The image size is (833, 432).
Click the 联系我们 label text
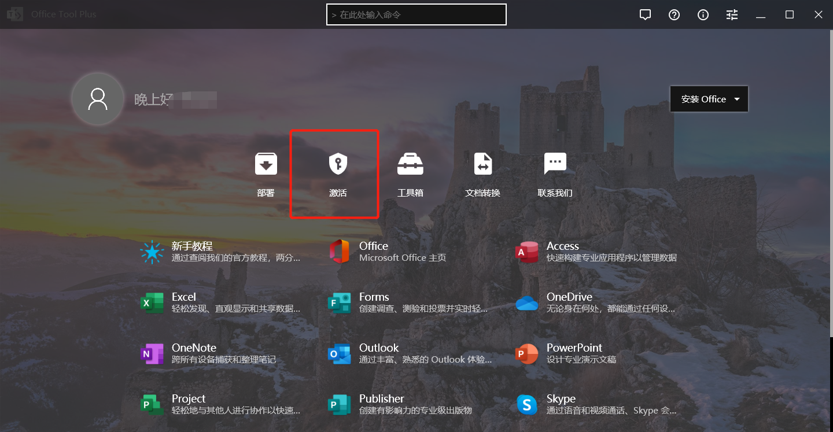[555, 193]
